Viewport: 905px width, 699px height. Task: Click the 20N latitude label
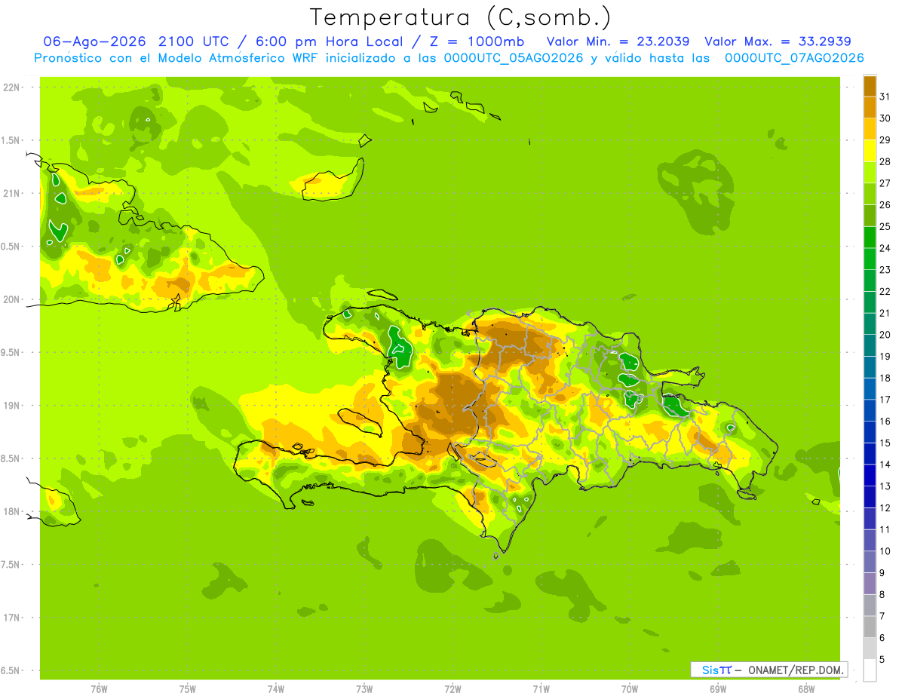click(11, 299)
